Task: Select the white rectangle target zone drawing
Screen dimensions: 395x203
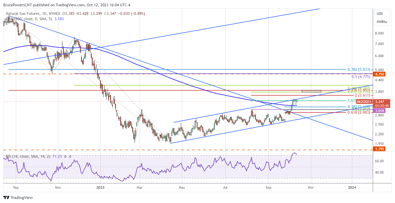Action: click(311, 91)
